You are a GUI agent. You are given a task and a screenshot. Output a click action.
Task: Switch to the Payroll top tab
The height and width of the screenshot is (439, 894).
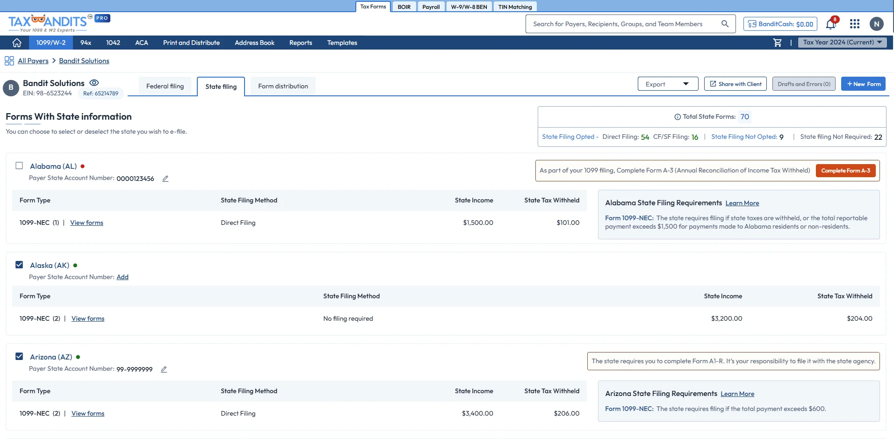click(431, 7)
